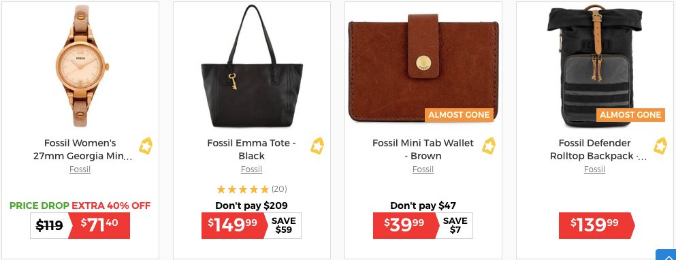Add Fossil Georgia watch to wishlist

[x=146, y=146]
